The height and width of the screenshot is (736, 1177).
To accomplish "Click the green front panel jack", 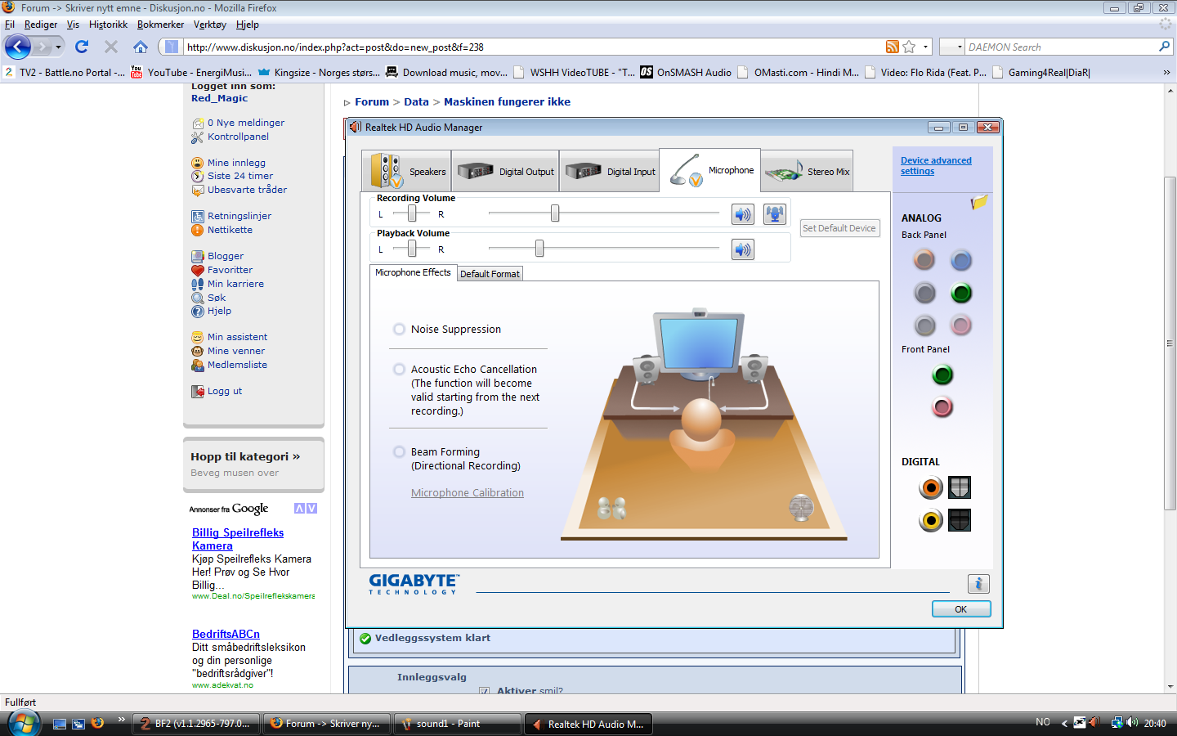I will (x=942, y=375).
